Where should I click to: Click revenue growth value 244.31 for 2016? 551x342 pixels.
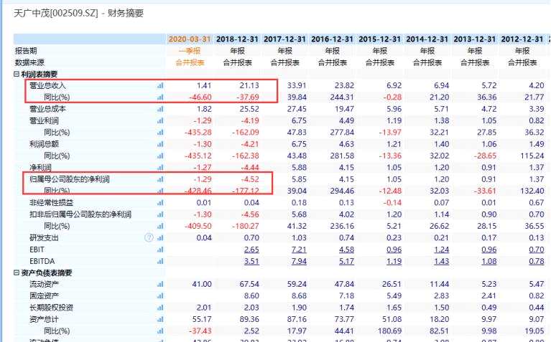click(x=342, y=98)
